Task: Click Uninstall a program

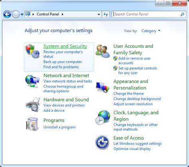Action: pyautogui.click(x=59, y=127)
